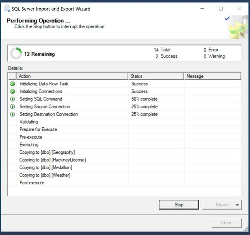The width and height of the screenshot is (250, 235).
Task: Select the Copying to [dbo].[Weather] row
Action: point(45,175)
